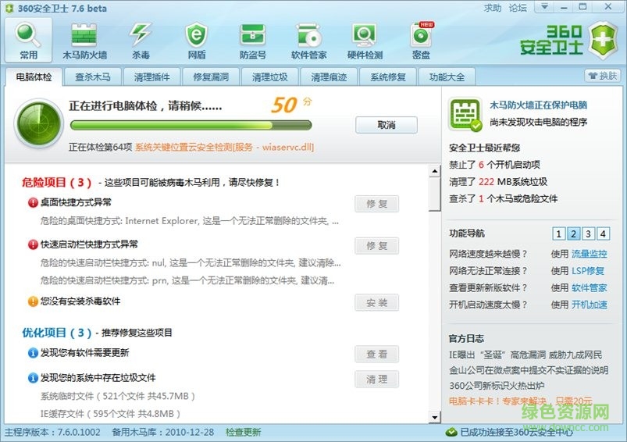The image size is (627, 442).
Task: Click 安装 to install antivirus software
Action: (376, 303)
